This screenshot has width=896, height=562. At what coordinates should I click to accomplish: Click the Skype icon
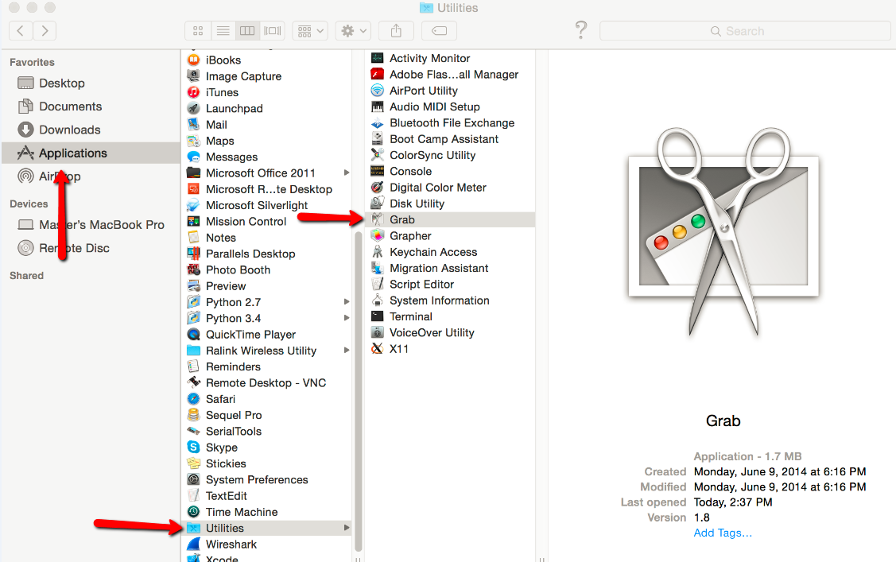[x=194, y=448]
